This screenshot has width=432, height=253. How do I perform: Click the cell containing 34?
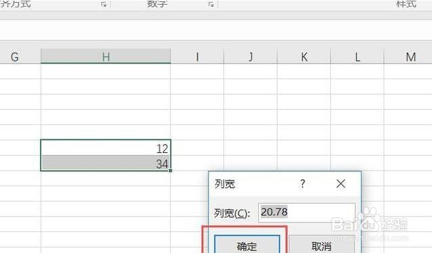pyautogui.click(x=106, y=163)
